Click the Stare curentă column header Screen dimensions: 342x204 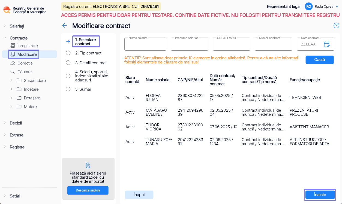coord(132,80)
